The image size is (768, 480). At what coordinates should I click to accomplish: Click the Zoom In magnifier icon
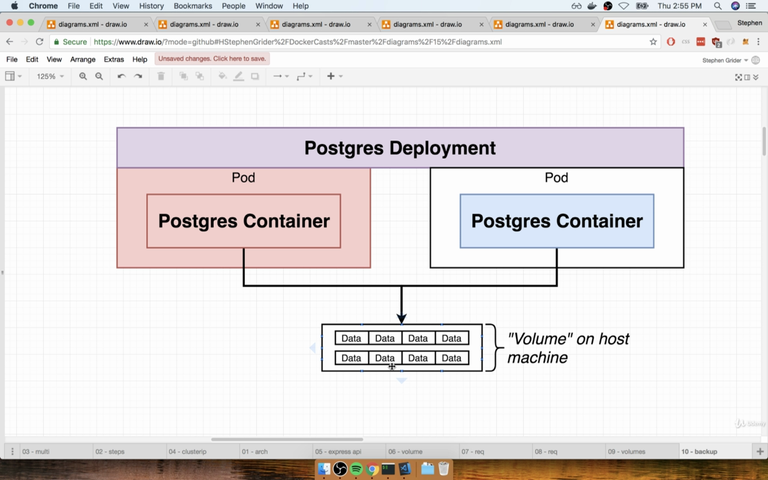83,76
